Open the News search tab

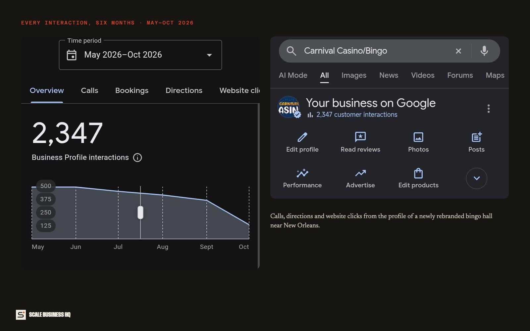click(x=389, y=75)
